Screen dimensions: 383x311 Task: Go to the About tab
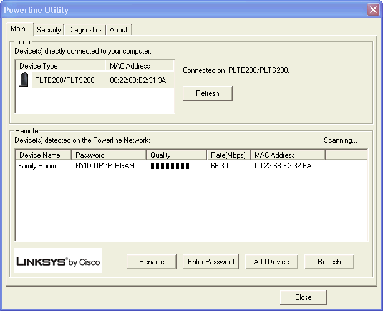(x=119, y=30)
